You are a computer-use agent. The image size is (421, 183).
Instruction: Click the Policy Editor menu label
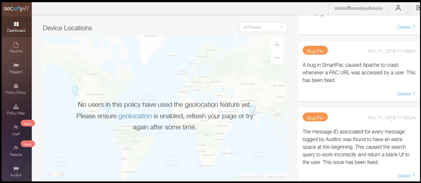tap(16, 92)
